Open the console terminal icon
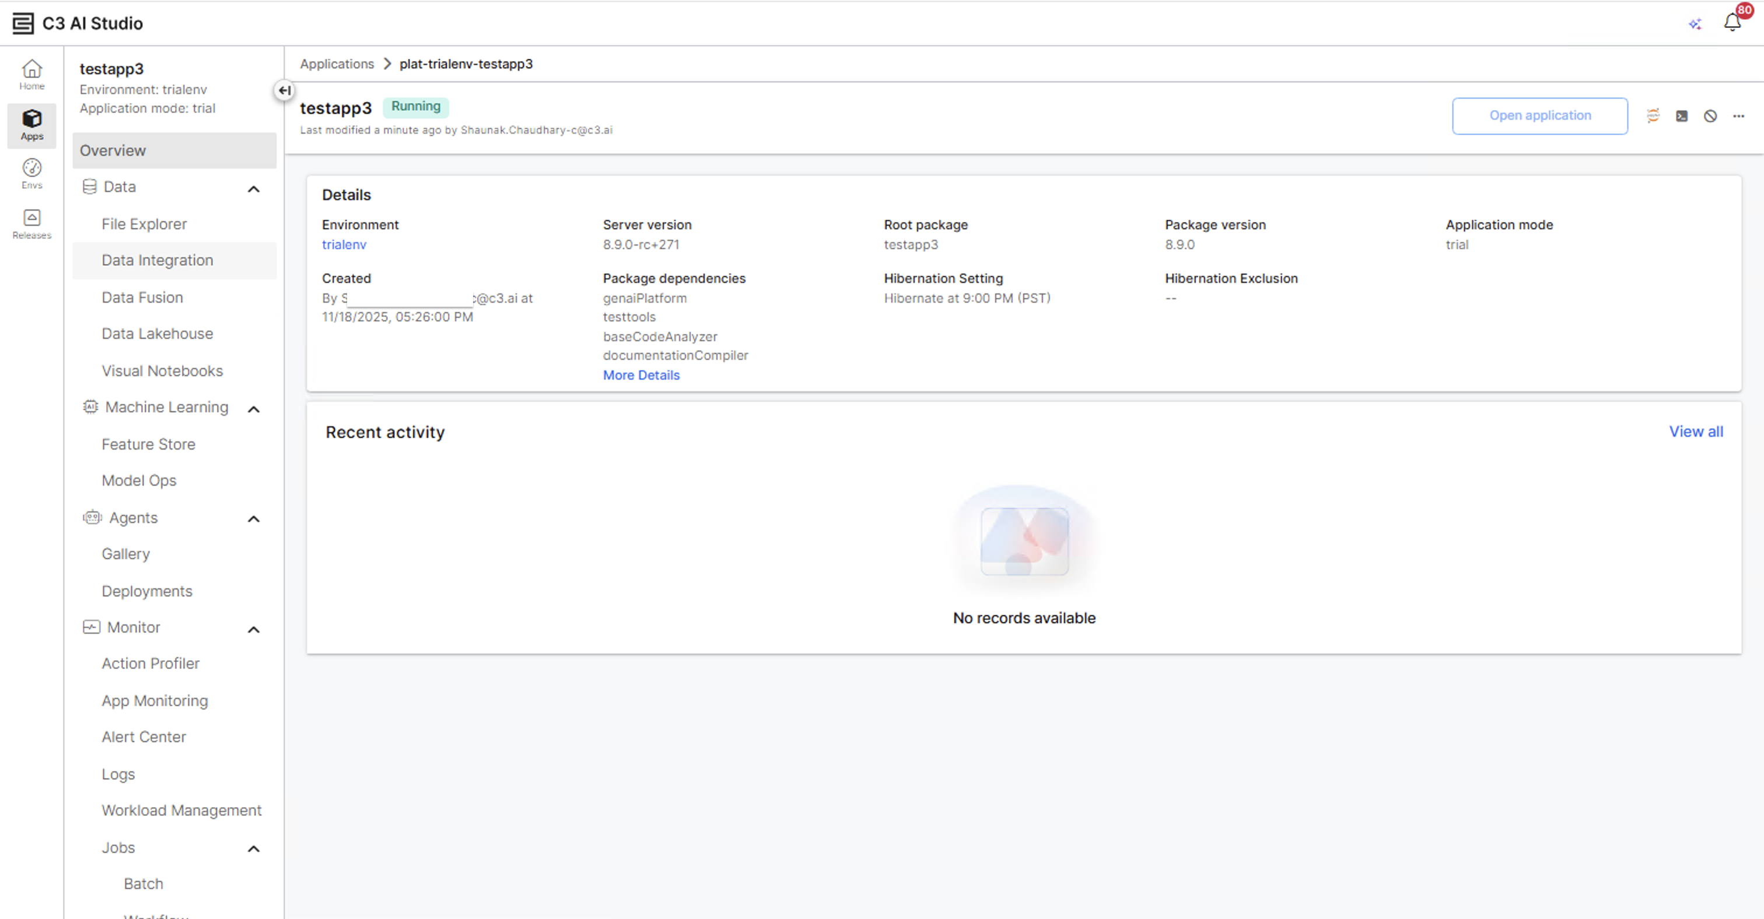This screenshot has width=1764, height=919. [x=1682, y=115]
